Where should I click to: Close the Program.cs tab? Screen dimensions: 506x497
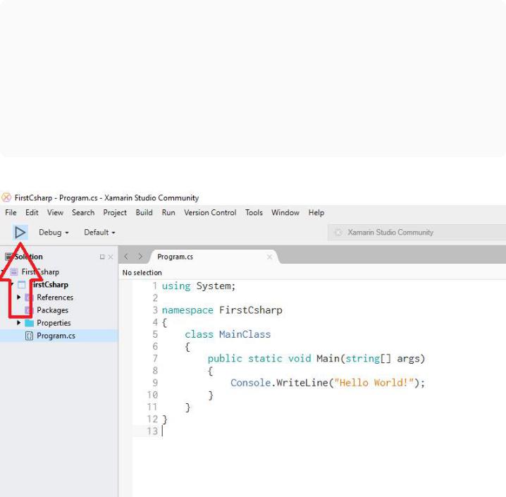pos(269,257)
